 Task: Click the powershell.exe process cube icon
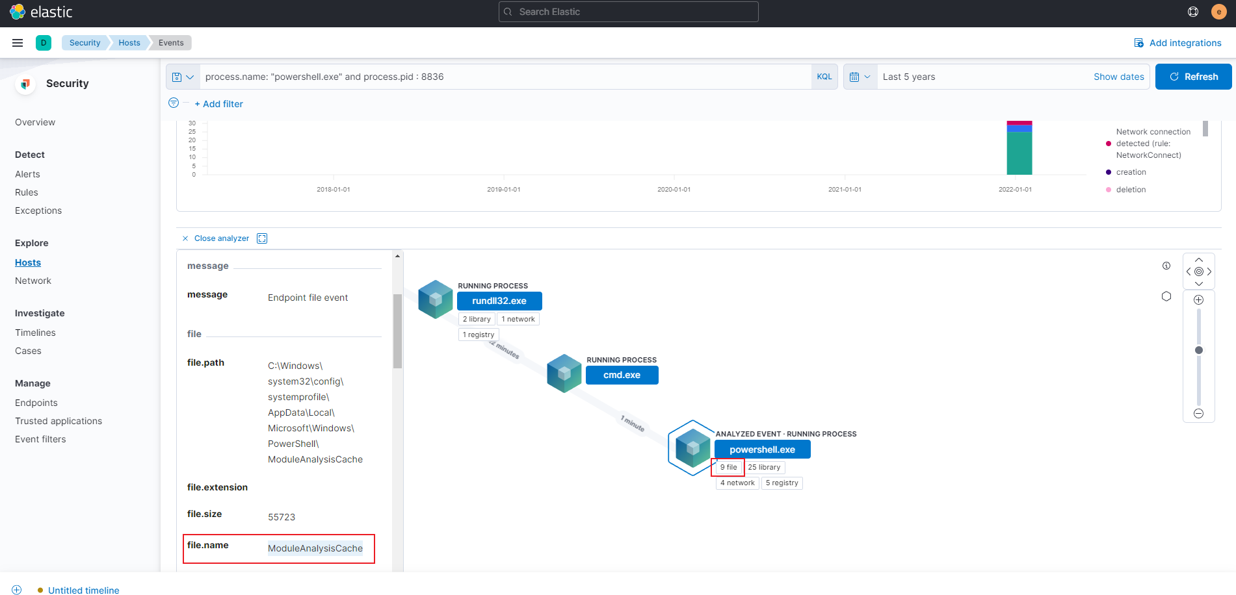(692, 448)
